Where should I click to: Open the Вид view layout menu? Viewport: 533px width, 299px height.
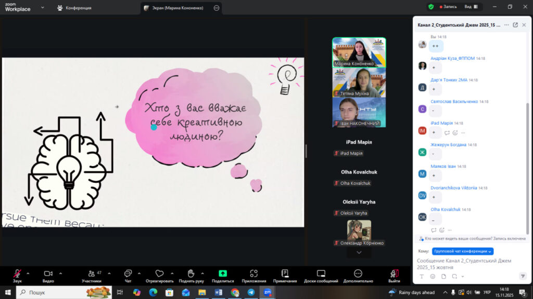pos(471,7)
